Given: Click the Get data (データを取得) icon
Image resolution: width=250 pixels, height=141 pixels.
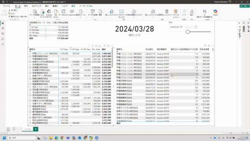Looking at the screenshot, I should point(35,12).
